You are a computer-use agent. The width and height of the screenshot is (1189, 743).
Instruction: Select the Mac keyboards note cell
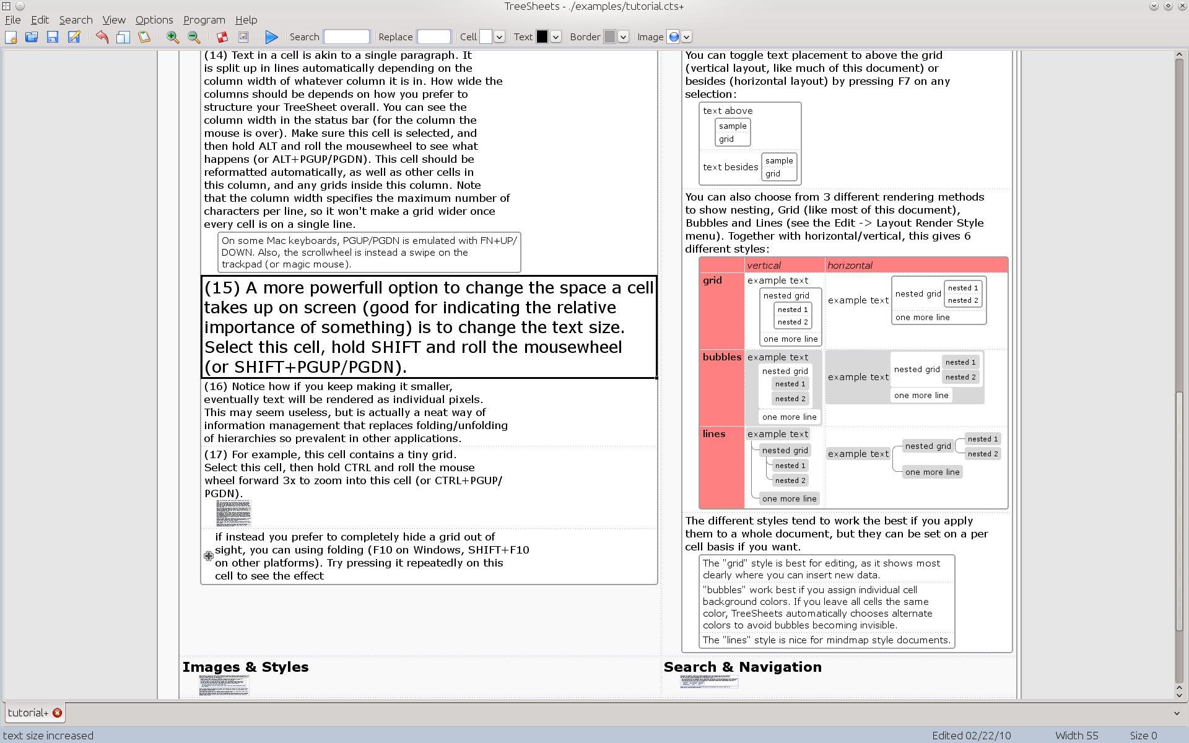[x=369, y=252]
